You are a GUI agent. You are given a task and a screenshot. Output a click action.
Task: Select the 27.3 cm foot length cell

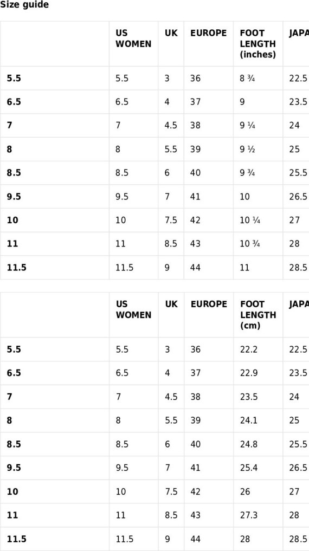(249, 515)
